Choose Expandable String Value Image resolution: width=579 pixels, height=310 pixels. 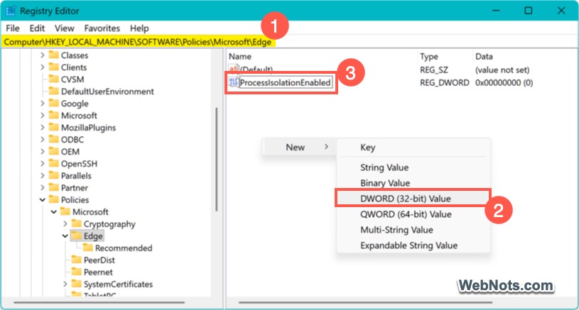(x=413, y=245)
